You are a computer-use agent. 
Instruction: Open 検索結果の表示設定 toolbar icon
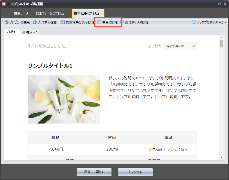click(63, 22)
